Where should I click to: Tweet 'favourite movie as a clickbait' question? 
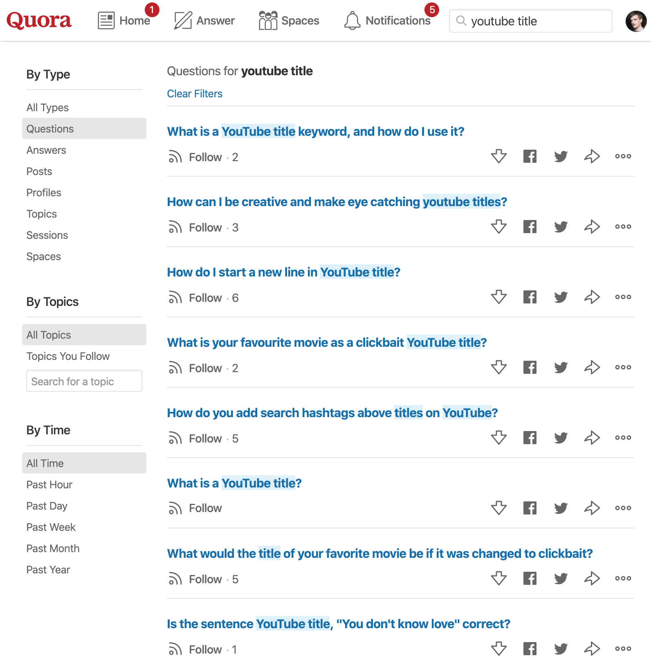[x=561, y=367]
